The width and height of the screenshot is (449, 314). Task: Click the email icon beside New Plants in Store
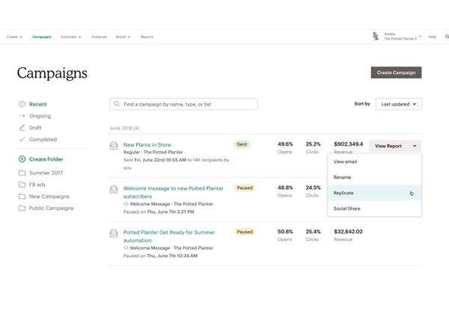(x=114, y=146)
